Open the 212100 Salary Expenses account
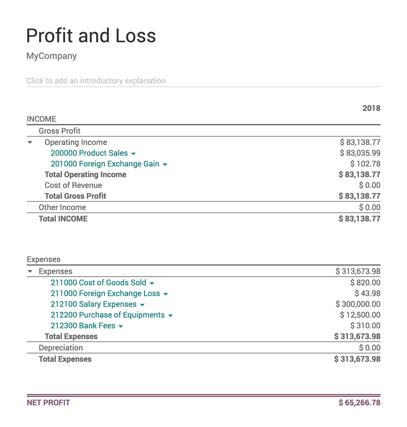This screenshot has width=407, height=427. click(93, 304)
